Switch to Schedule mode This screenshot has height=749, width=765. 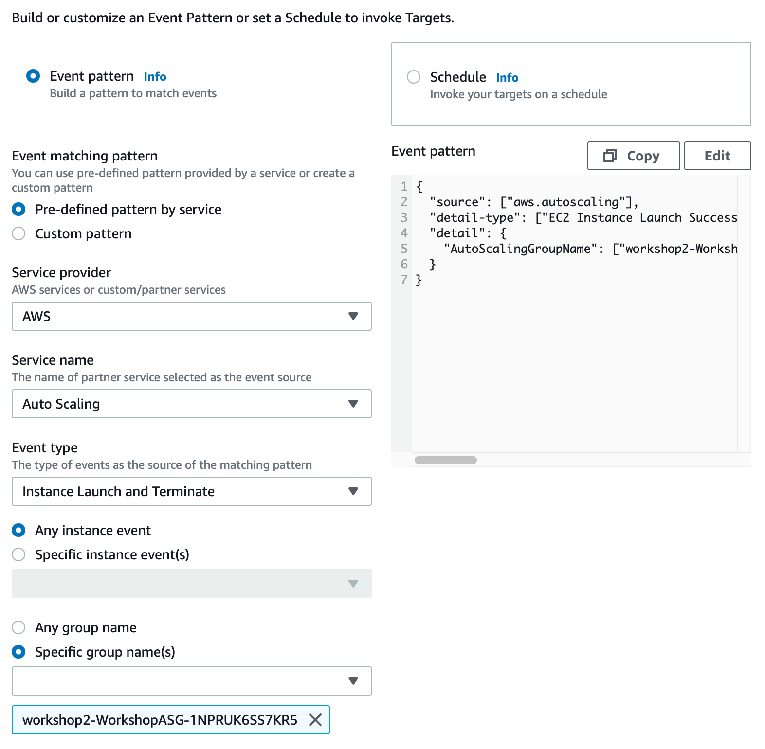[x=413, y=77]
